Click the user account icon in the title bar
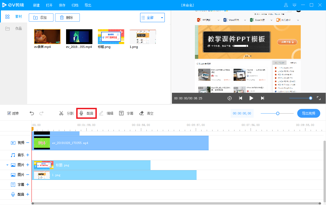 [x=286, y=5]
